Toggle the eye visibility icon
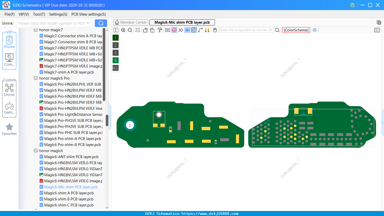The height and width of the screenshot is (216, 384). (315, 30)
